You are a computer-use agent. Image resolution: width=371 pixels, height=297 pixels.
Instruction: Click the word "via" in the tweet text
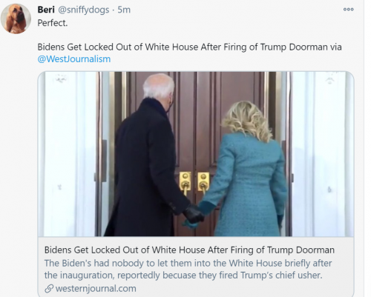(x=336, y=47)
